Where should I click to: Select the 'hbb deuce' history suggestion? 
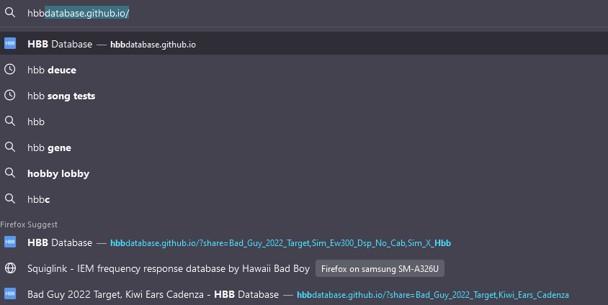coord(304,70)
